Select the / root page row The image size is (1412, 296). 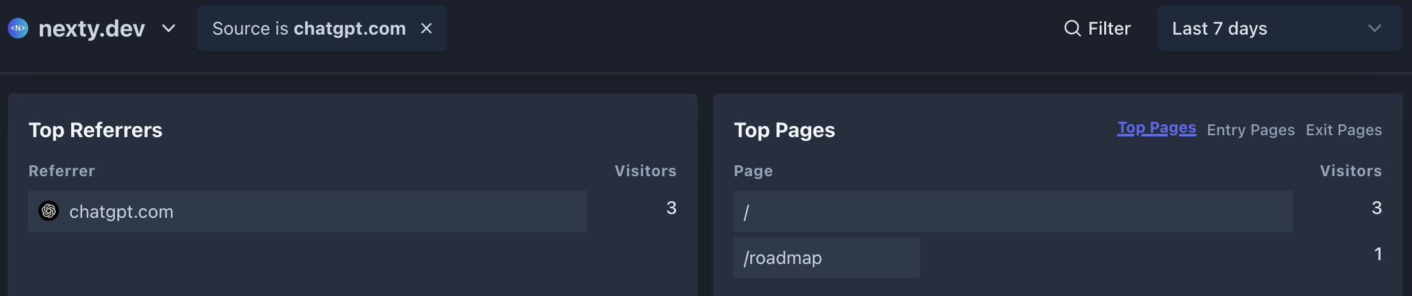click(1013, 211)
